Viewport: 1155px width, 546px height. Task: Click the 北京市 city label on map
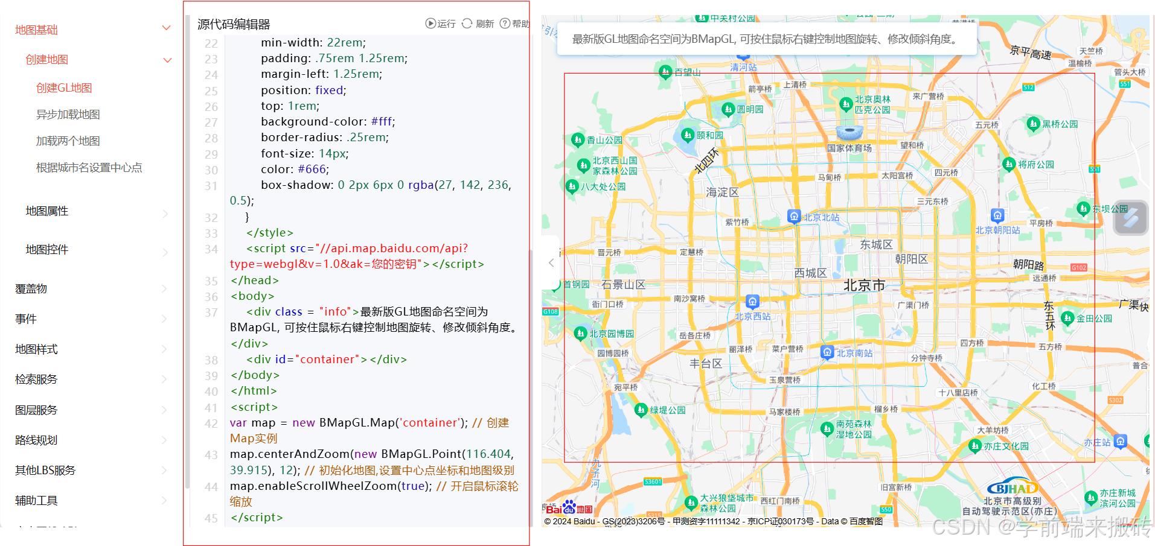coord(864,285)
